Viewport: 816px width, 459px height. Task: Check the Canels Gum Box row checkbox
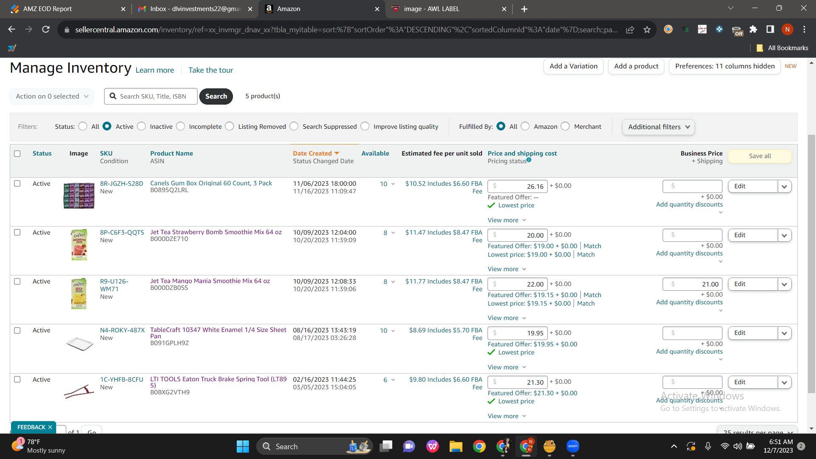click(x=17, y=184)
